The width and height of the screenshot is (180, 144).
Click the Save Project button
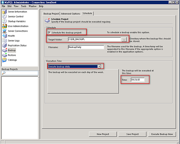coord(132,134)
